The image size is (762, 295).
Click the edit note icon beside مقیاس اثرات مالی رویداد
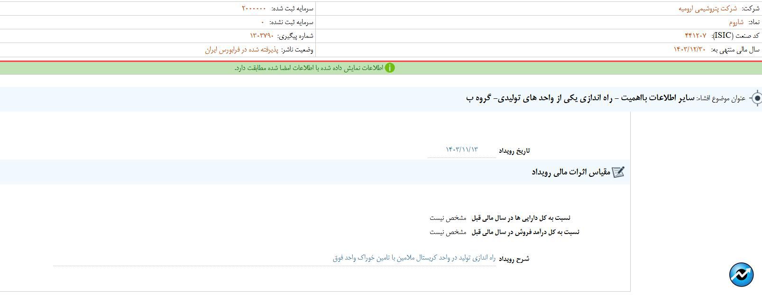(618, 172)
